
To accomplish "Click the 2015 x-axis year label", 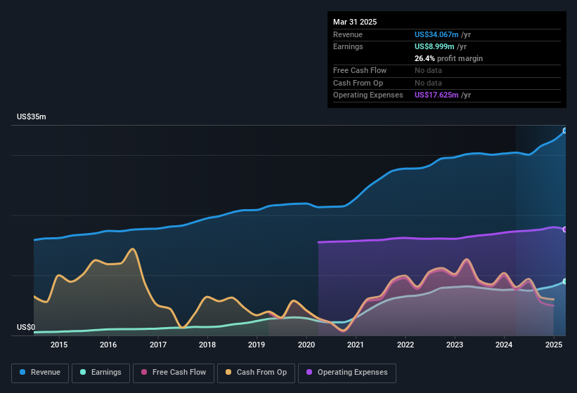I will [x=59, y=345].
